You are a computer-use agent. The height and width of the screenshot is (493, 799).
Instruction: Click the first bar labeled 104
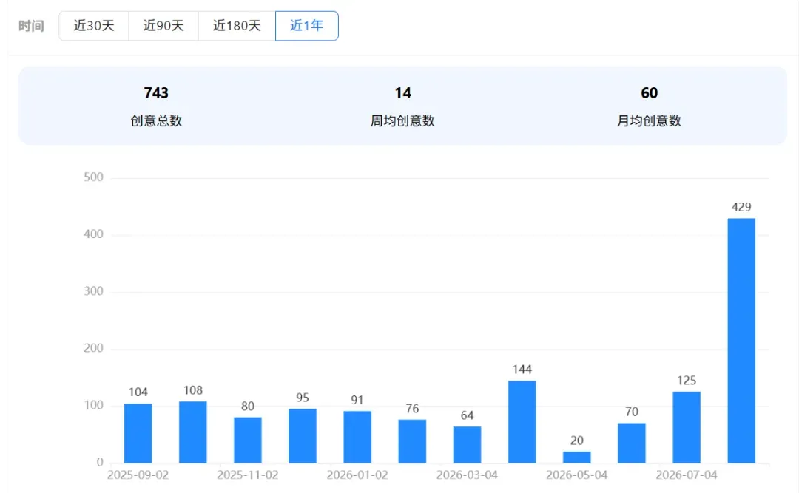pyautogui.click(x=138, y=433)
